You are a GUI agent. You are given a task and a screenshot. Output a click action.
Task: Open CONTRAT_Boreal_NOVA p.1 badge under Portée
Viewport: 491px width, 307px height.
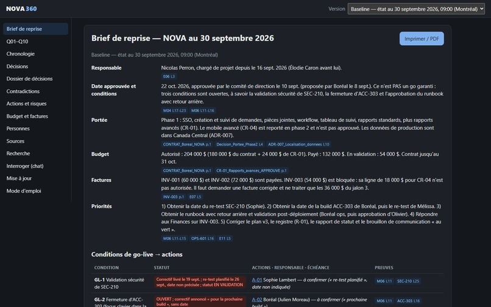pyautogui.click(x=187, y=144)
